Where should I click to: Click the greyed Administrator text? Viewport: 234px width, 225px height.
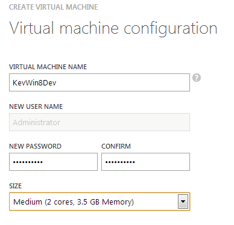tap(36, 122)
